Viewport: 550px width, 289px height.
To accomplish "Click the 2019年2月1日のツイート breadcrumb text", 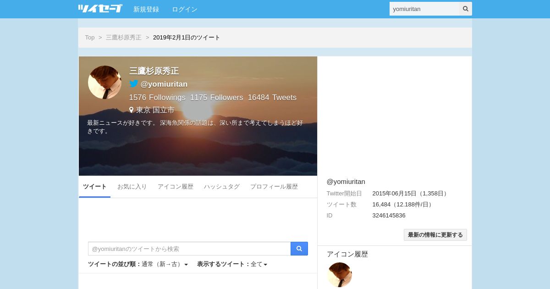I will pos(187,38).
